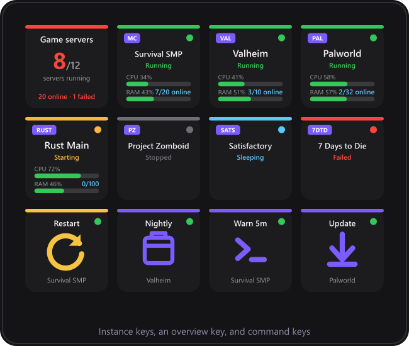Click green status dot on Update command key

pyautogui.click(x=373, y=221)
